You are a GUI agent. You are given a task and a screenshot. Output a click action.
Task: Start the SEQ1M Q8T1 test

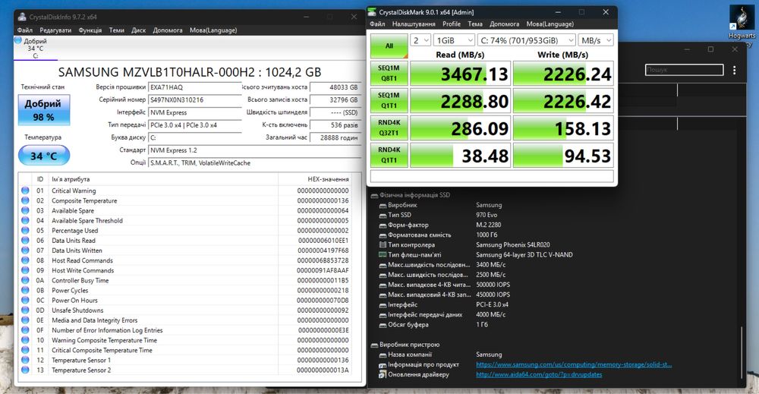(x=389, y=74)
